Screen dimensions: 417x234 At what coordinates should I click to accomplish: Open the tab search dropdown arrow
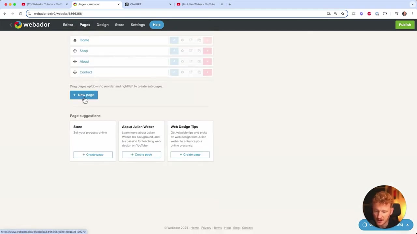413,4
